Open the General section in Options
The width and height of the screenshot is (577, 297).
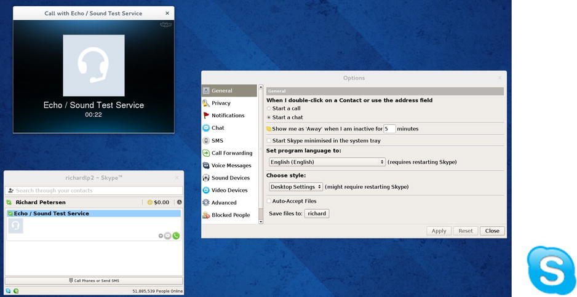(229, 90)
